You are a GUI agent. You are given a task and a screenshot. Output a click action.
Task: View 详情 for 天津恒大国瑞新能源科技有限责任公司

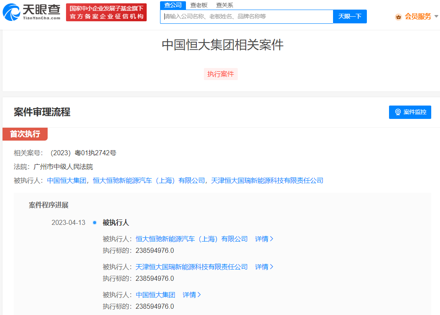264,267
